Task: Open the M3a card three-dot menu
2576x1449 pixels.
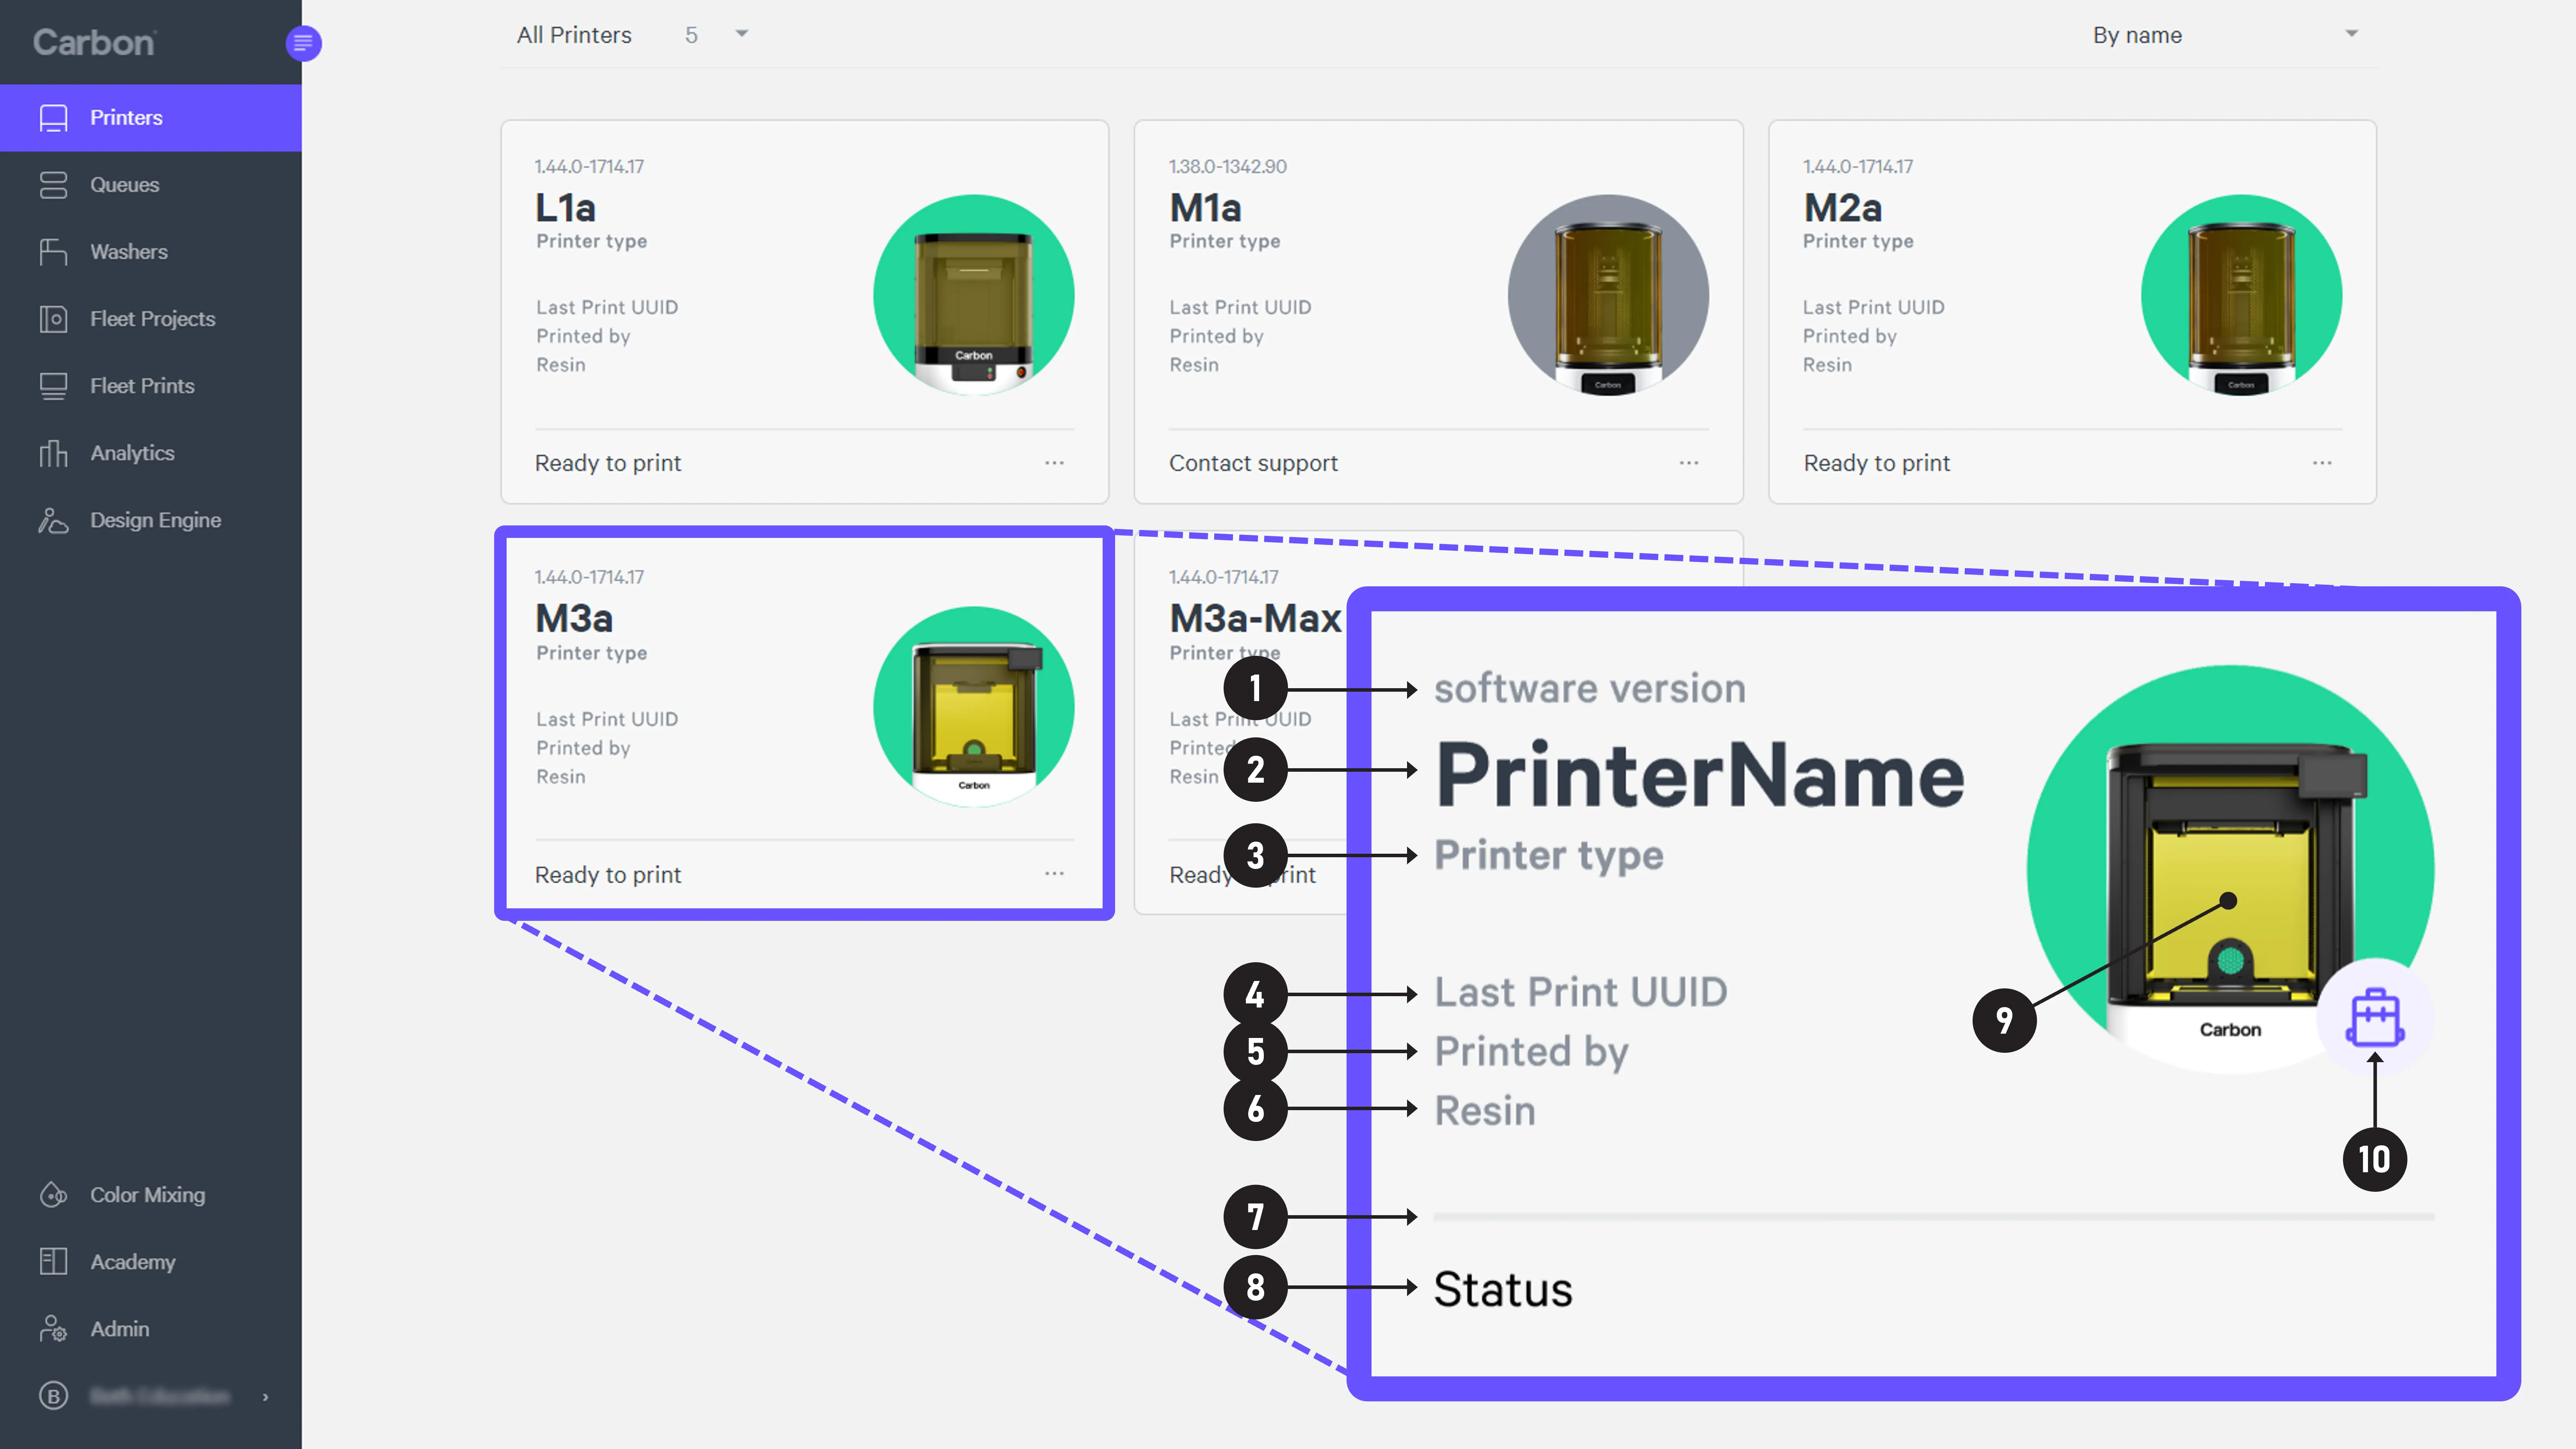Action: point(1054,874)
